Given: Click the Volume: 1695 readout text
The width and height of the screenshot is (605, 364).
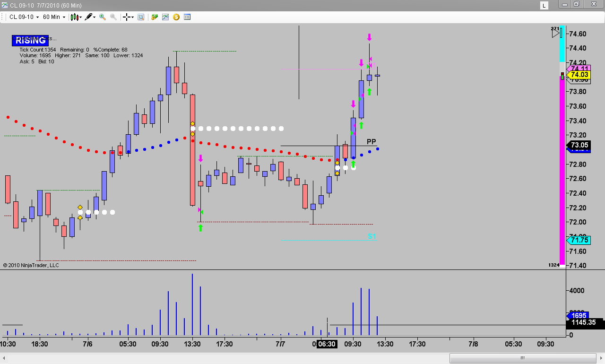Looking at the screenshot, I should click(32, 55).
